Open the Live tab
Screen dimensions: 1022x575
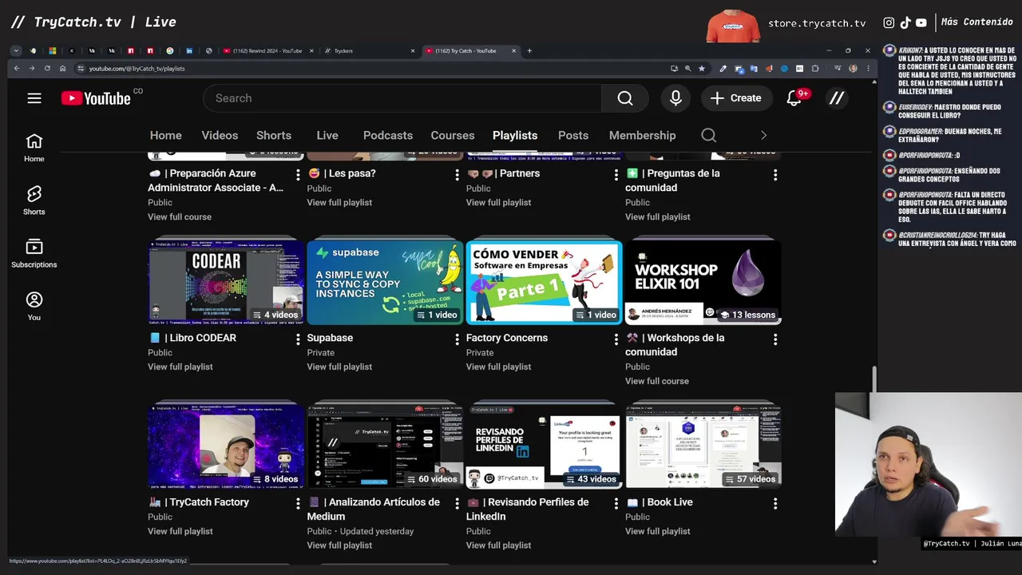tap(327, 135)
